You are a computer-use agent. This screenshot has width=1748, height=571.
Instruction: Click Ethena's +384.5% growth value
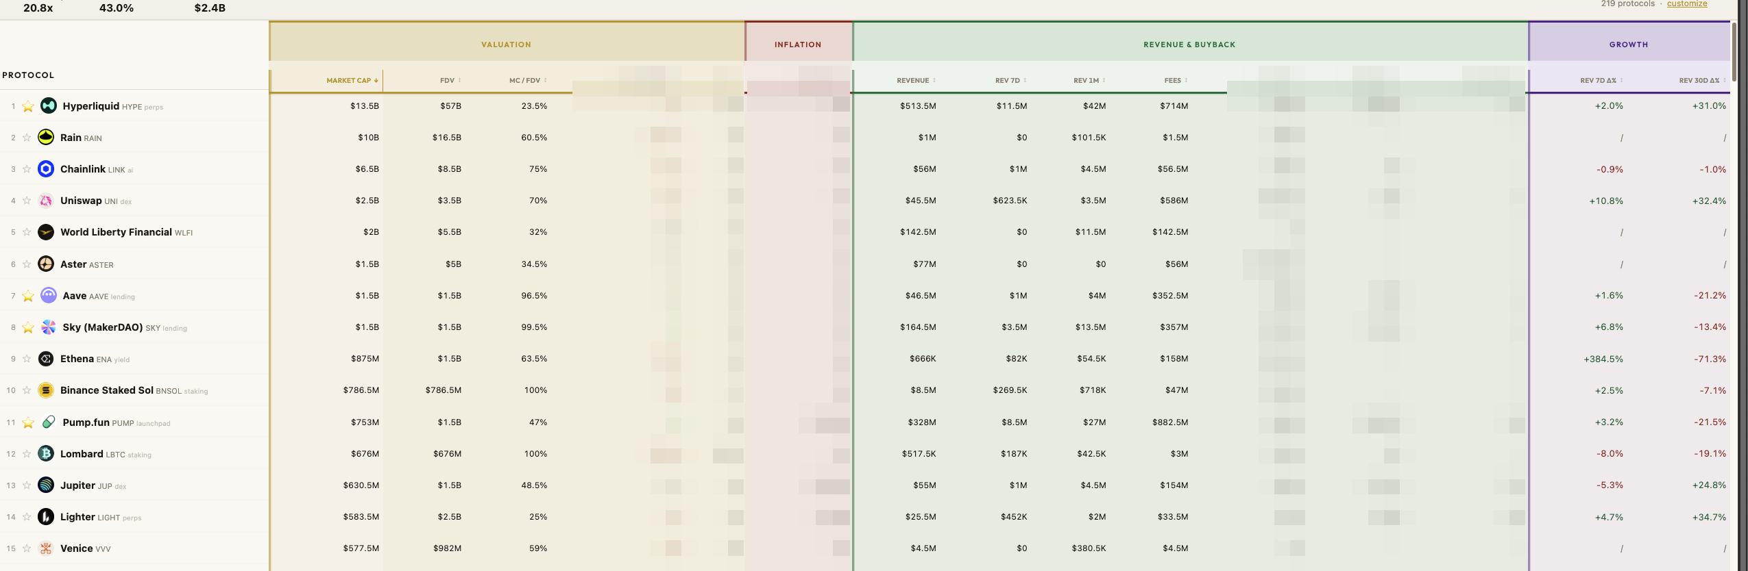1603,359
